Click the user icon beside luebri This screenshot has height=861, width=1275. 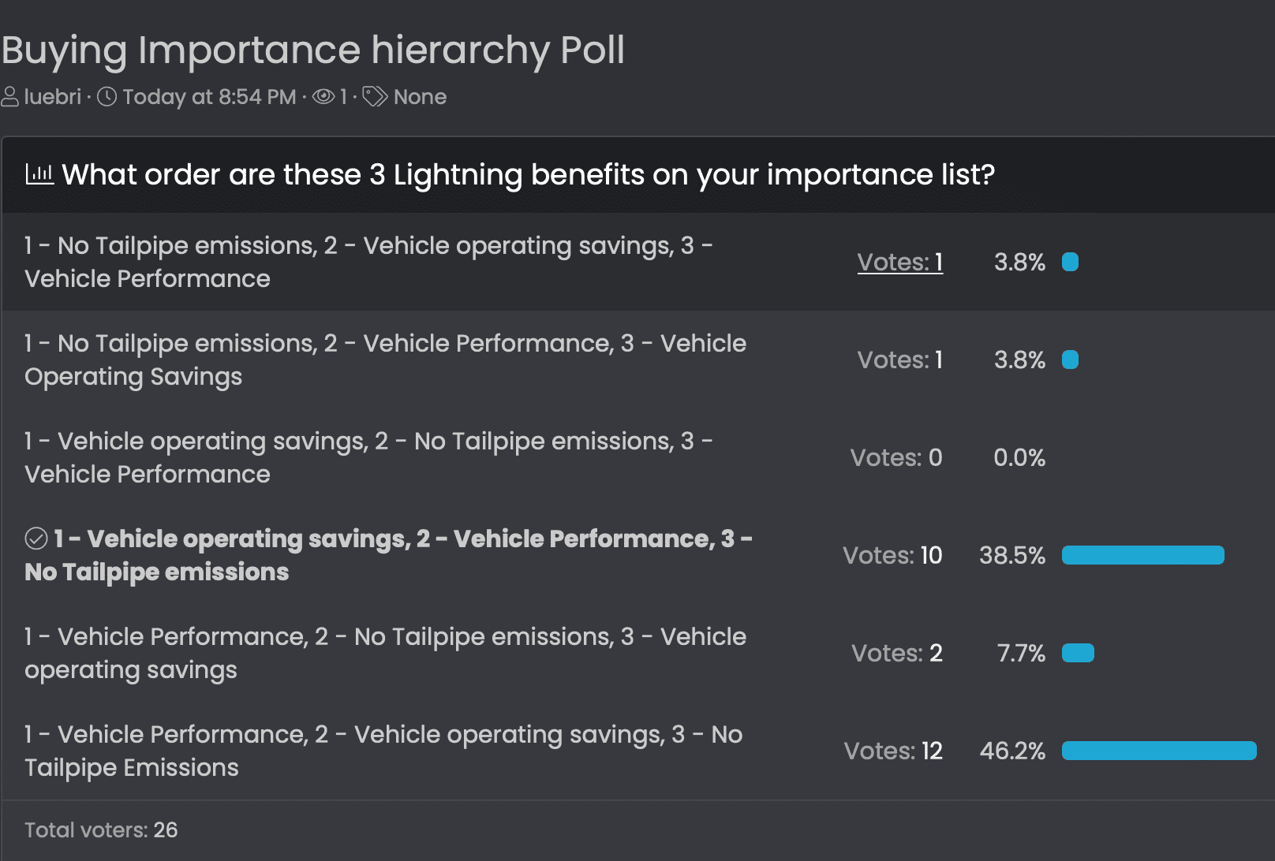pos(10,97)
